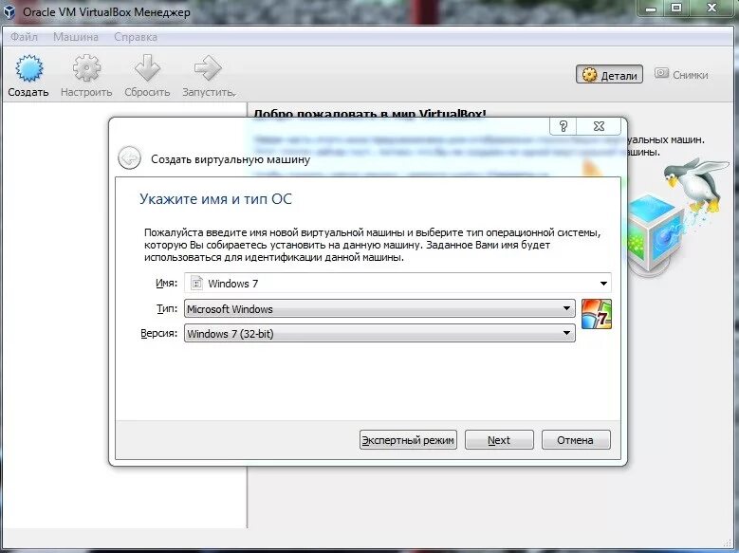The image size is (739, 553).
Task: Open the Файл menu
Action: coord(24,37)
